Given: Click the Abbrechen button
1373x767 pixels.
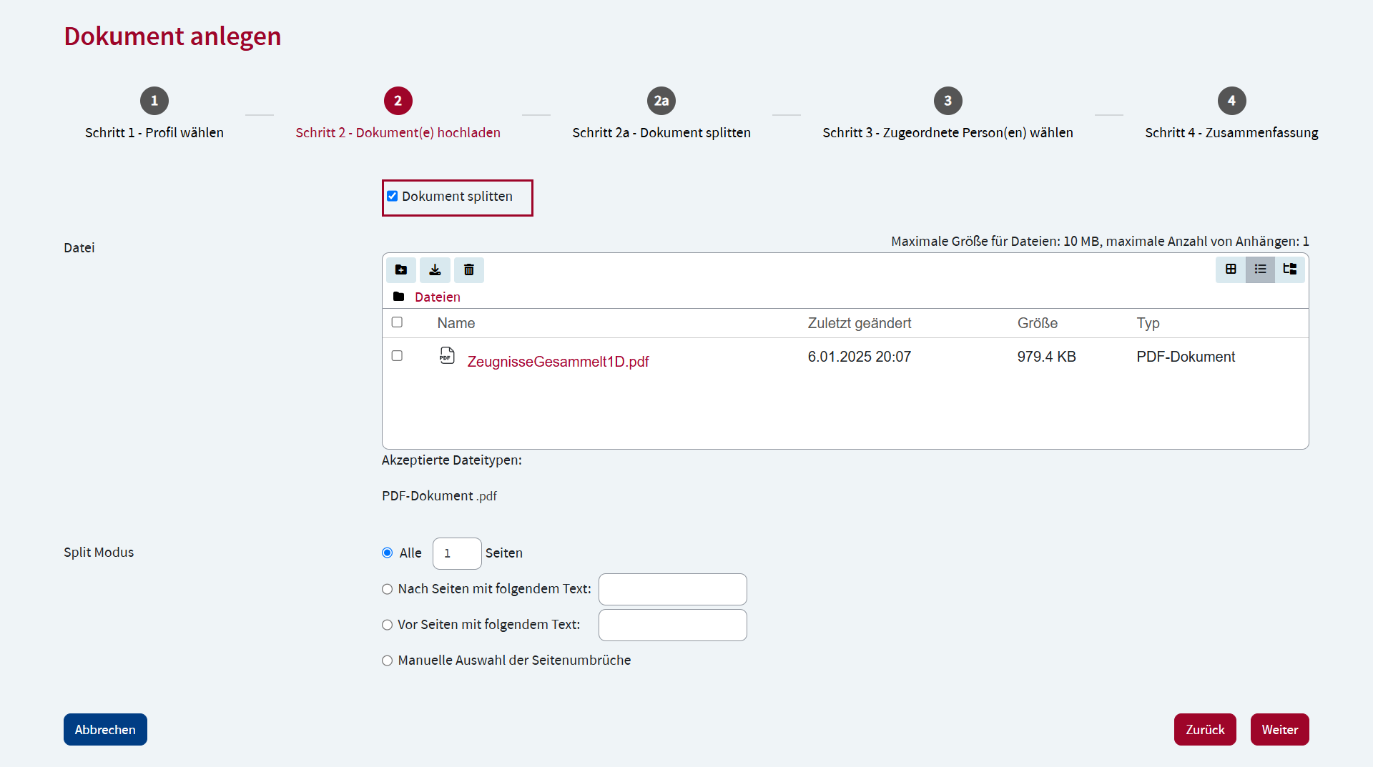Looking at the screenshot, I should [x=105, y=729].
